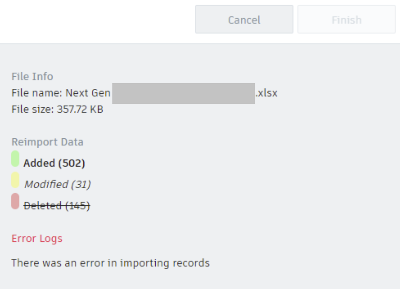This screenshot has width=400, height=289.
Task: Click the disabled Finish button
Action: click(346, 19)
